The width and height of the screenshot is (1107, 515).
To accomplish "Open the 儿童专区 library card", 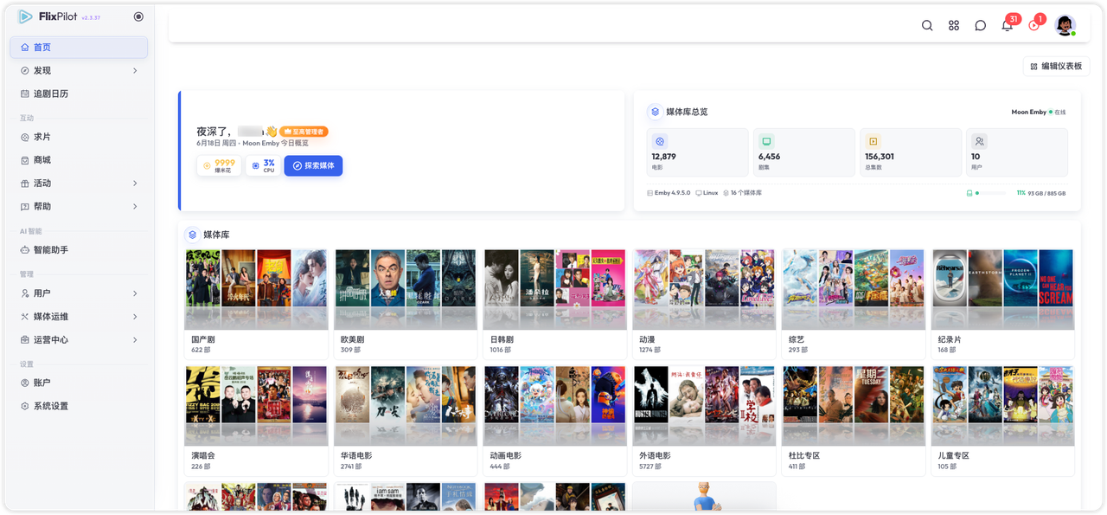I will click(1002, 420).
